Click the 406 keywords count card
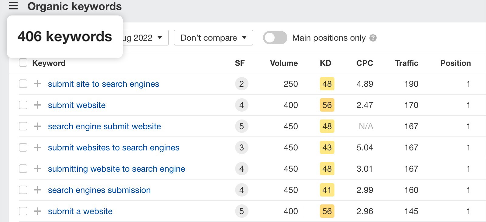The image size is (486, 222). click(65, 37)
